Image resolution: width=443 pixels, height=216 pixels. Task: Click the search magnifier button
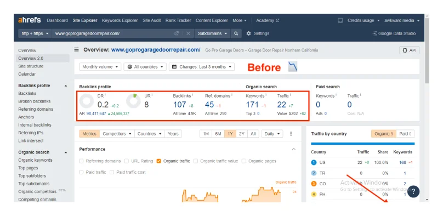click(x=236, y=33)
